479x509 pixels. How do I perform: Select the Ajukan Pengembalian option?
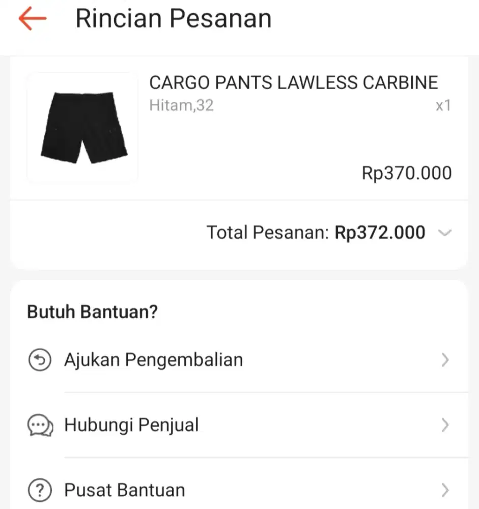tap(153, 360)
